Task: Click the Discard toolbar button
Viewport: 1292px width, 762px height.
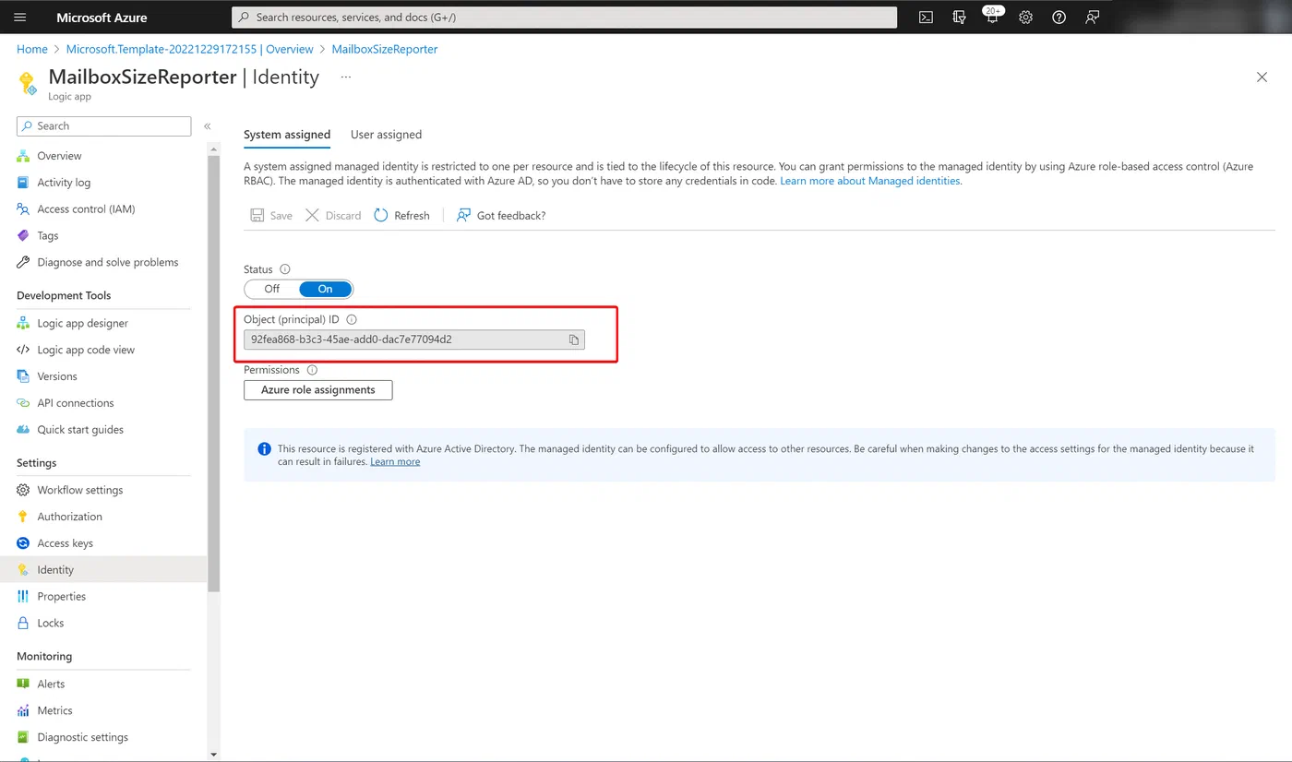Action: point(333,215)
